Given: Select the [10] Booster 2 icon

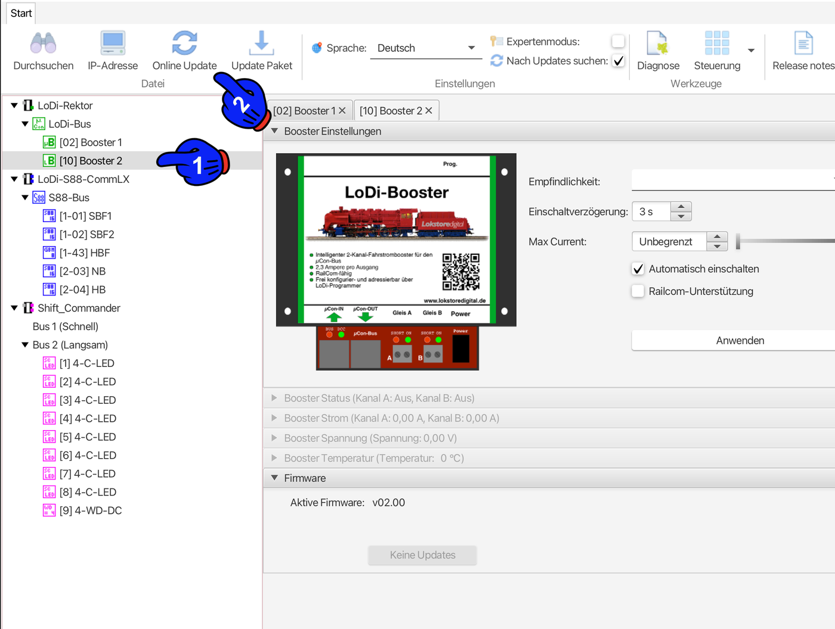Looking at the screenshot, I should click(50, 161).
